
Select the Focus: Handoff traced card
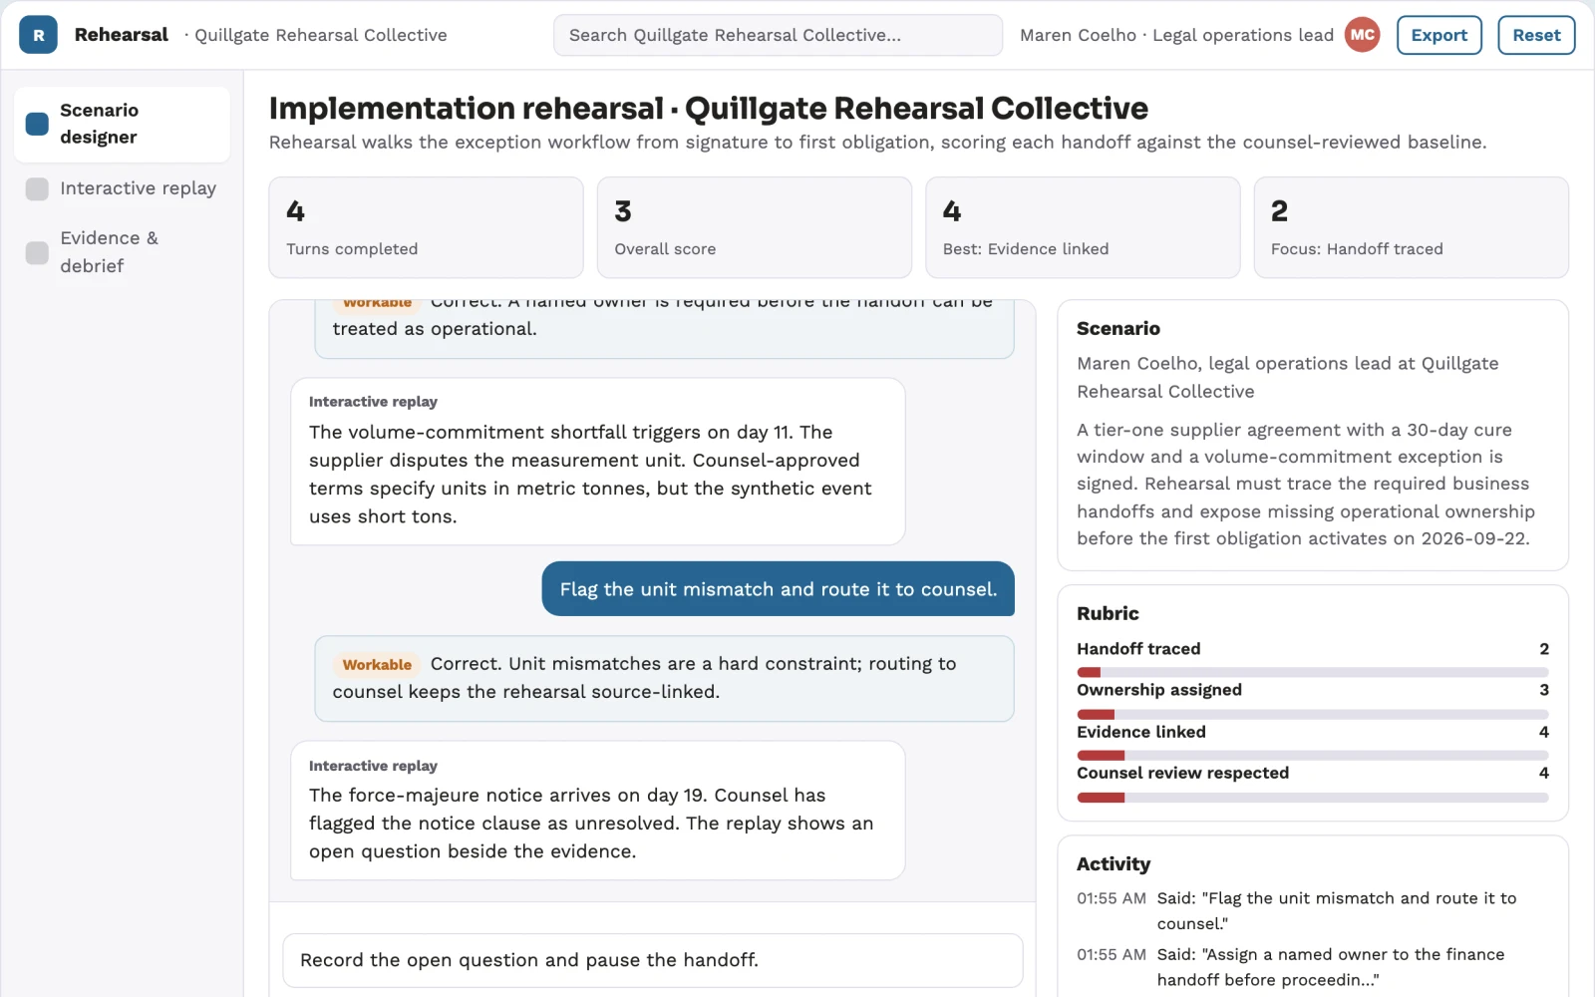(x=1411, y=227)
